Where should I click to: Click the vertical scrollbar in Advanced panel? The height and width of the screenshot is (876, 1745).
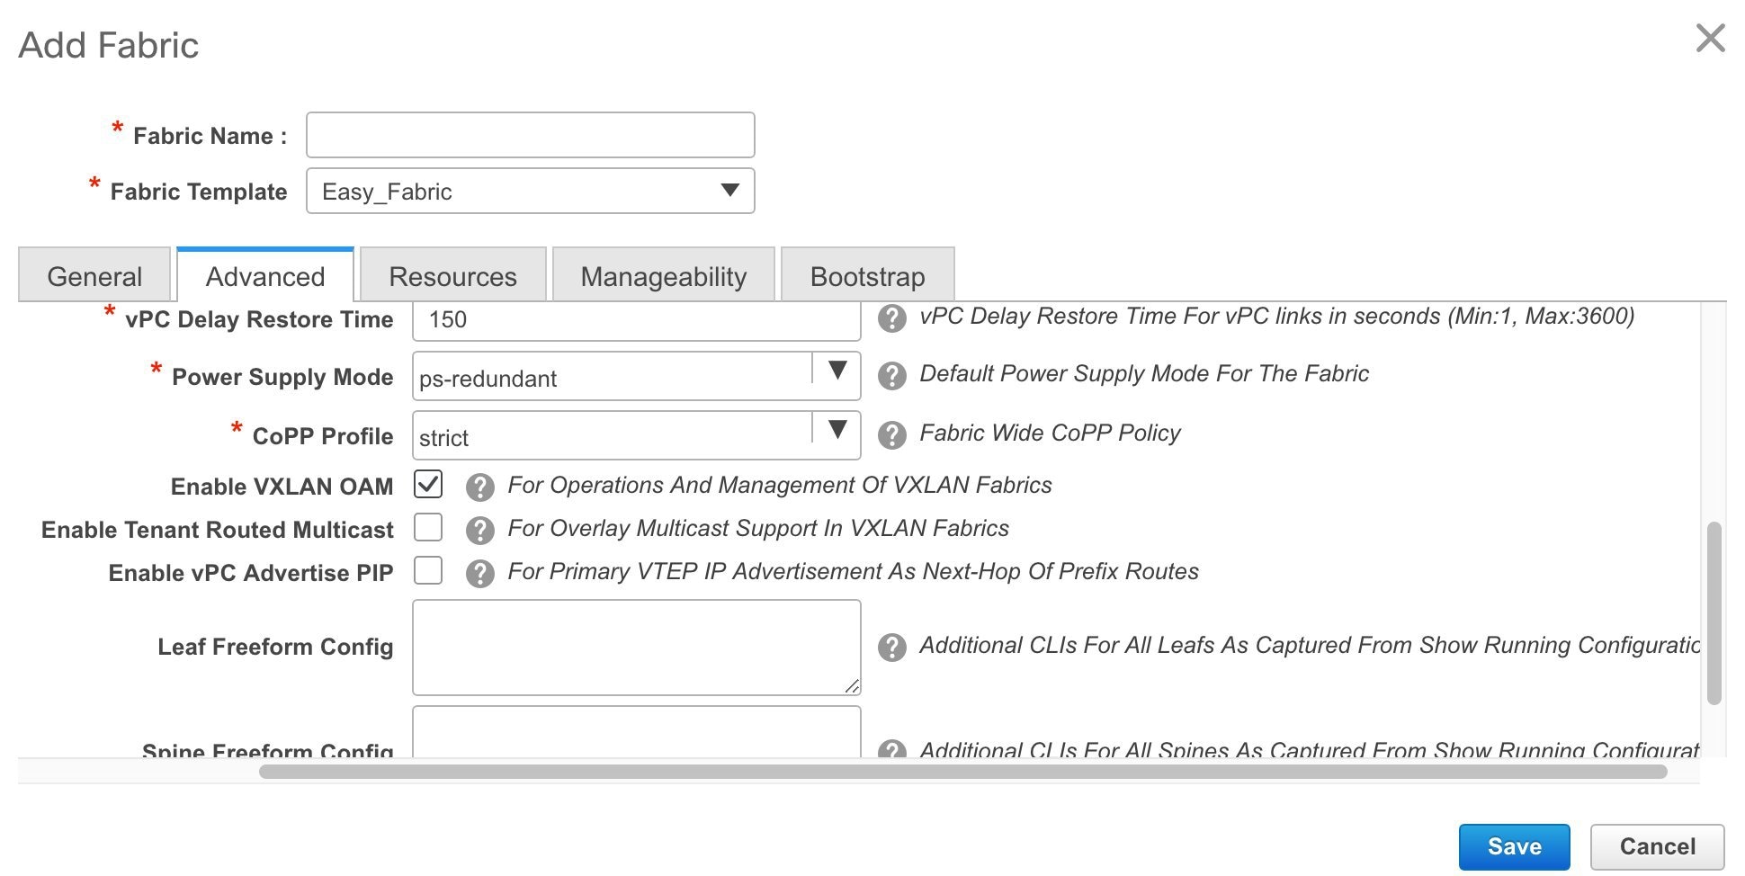click(1714, 613)
